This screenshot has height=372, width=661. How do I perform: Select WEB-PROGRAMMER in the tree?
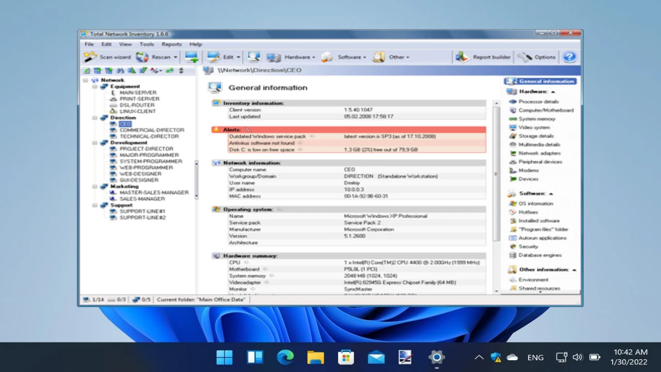coord(146,168)
